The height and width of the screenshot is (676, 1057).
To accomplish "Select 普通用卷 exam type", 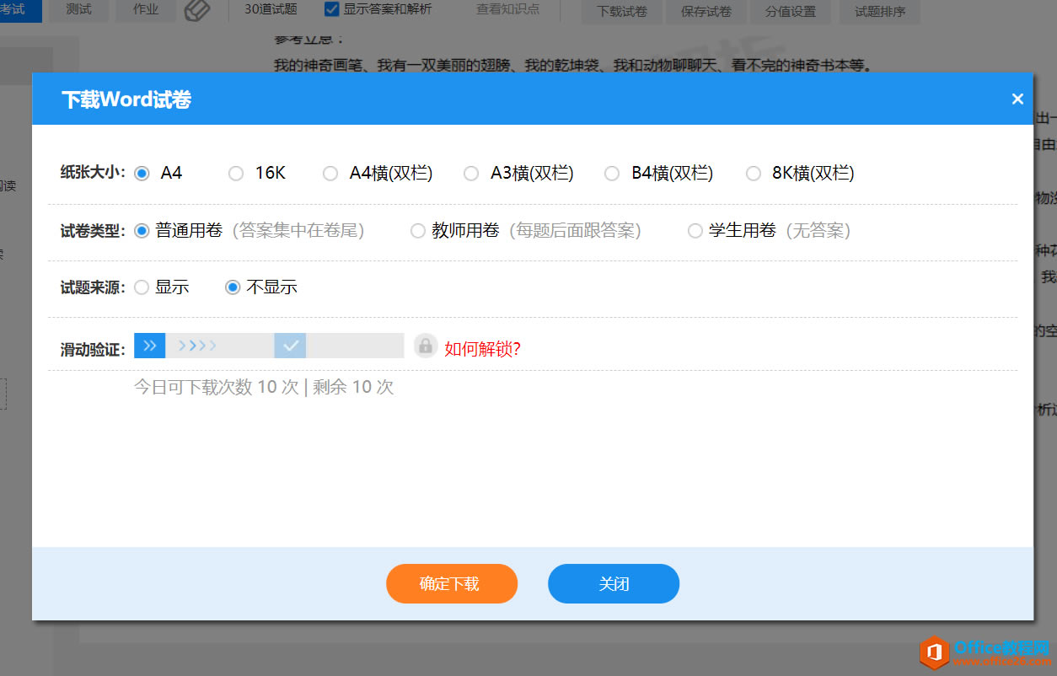I will (x=142, y=231).
